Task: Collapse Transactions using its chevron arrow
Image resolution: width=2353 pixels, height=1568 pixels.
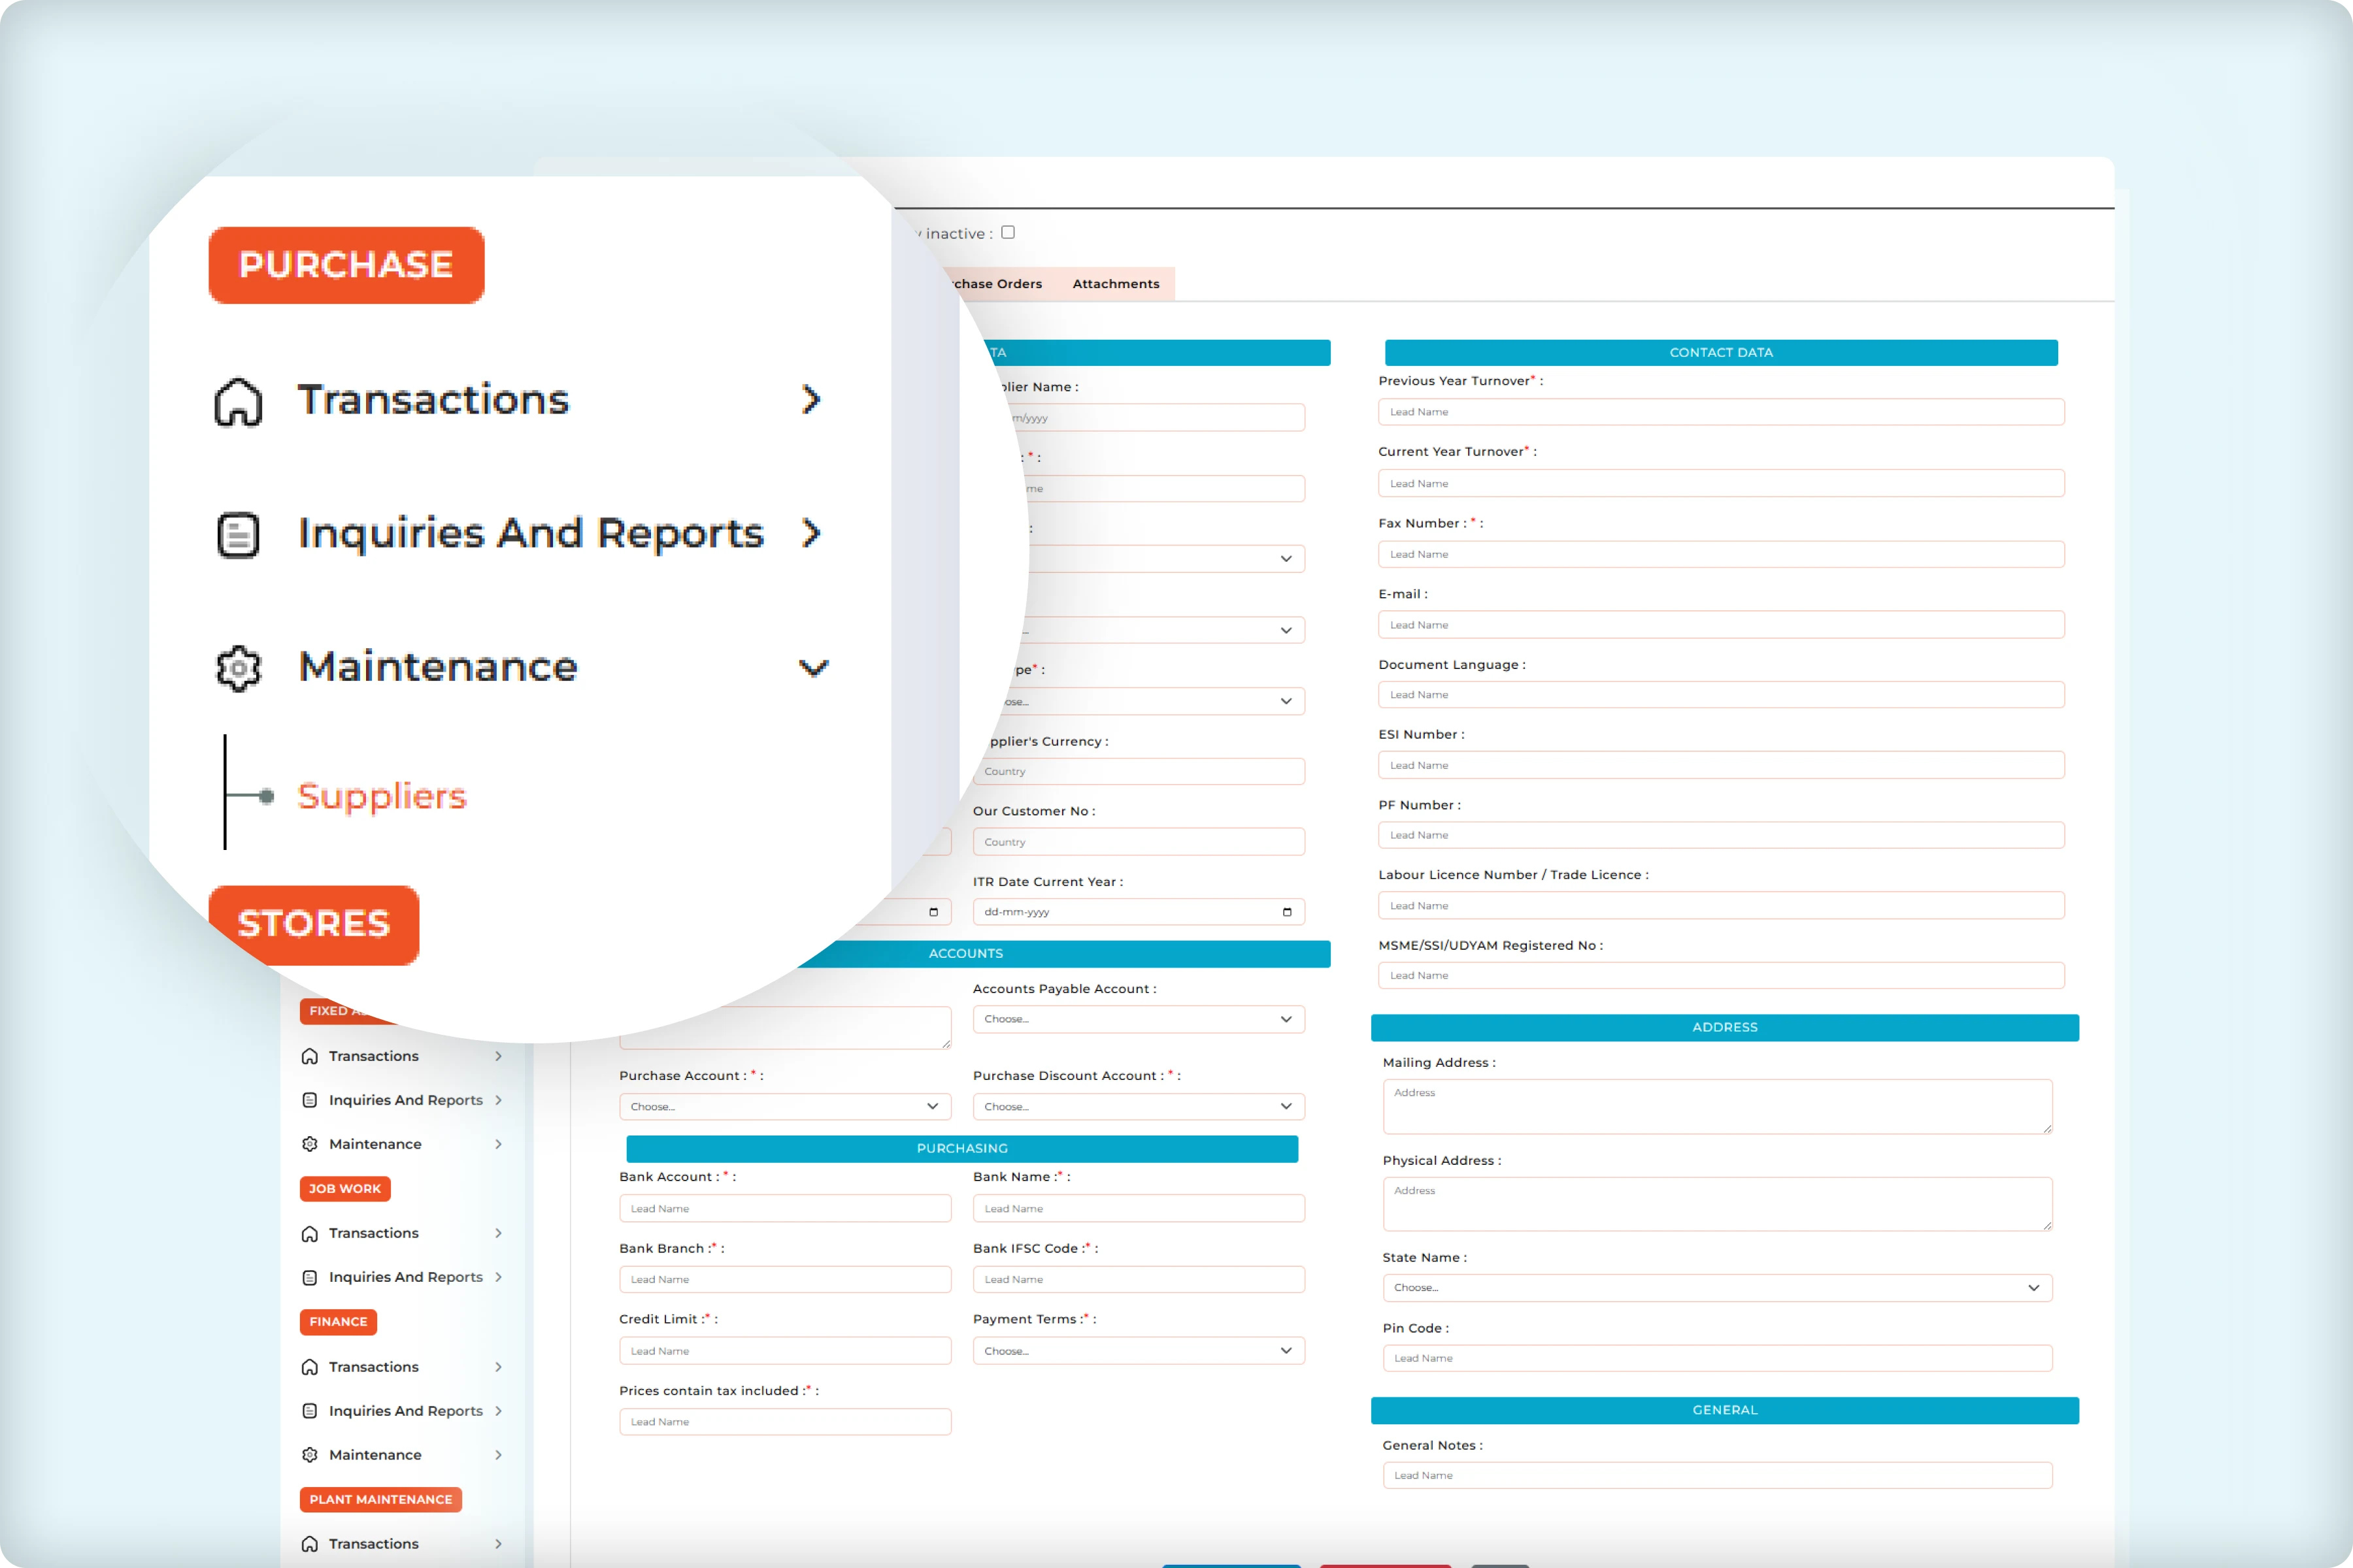Action: (812, 399)
